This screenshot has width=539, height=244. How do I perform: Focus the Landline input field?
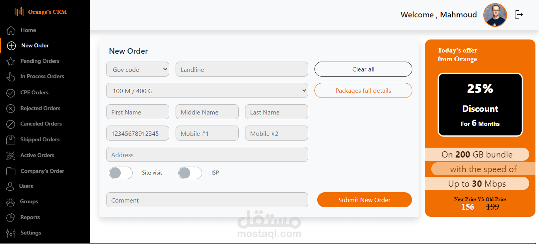tap(242, 69)
